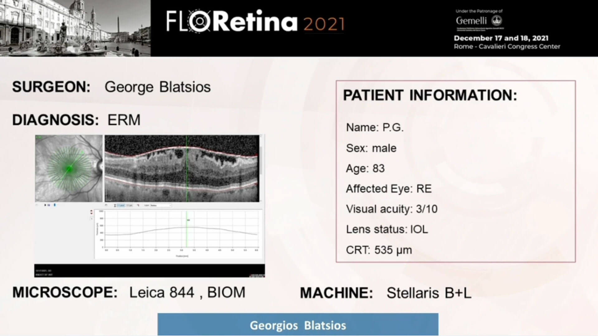
Task: Click the microscope value 'Leica 844 , BIOM'
Action: pos(187,292)
